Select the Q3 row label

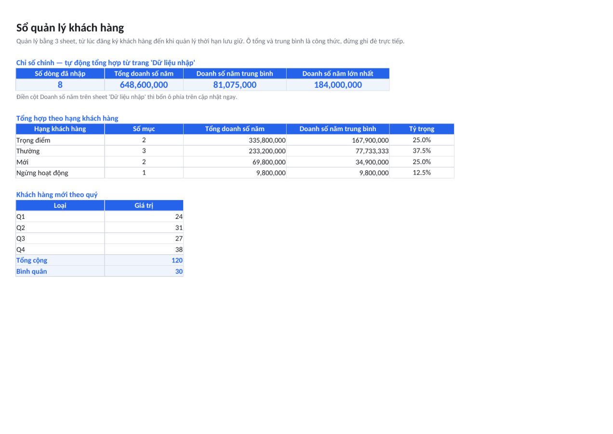pos(60,238)
